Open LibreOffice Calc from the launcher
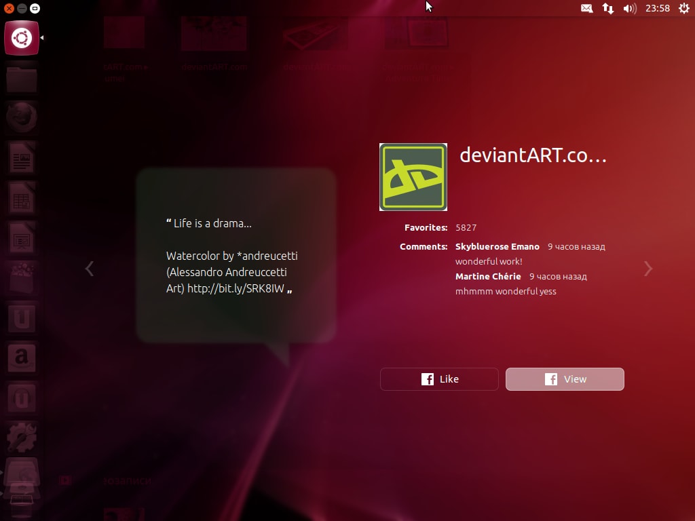The image size is (695, 521). pyautogui.click(x=21, y=197)
